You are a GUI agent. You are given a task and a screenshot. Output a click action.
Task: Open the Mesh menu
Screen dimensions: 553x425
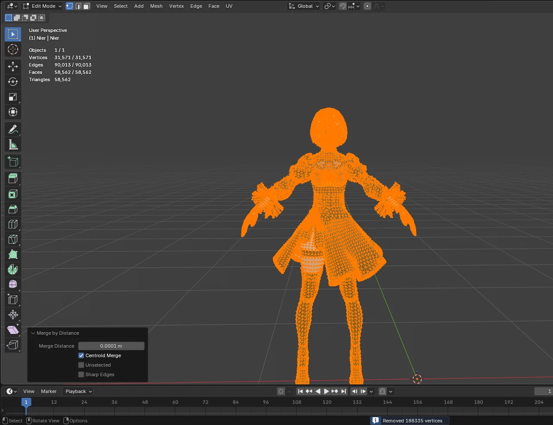[156, 6]
